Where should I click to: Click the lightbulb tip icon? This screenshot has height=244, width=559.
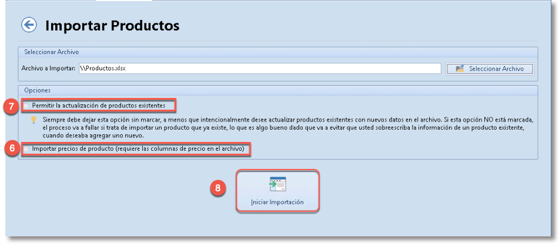(x=34, y=120)
